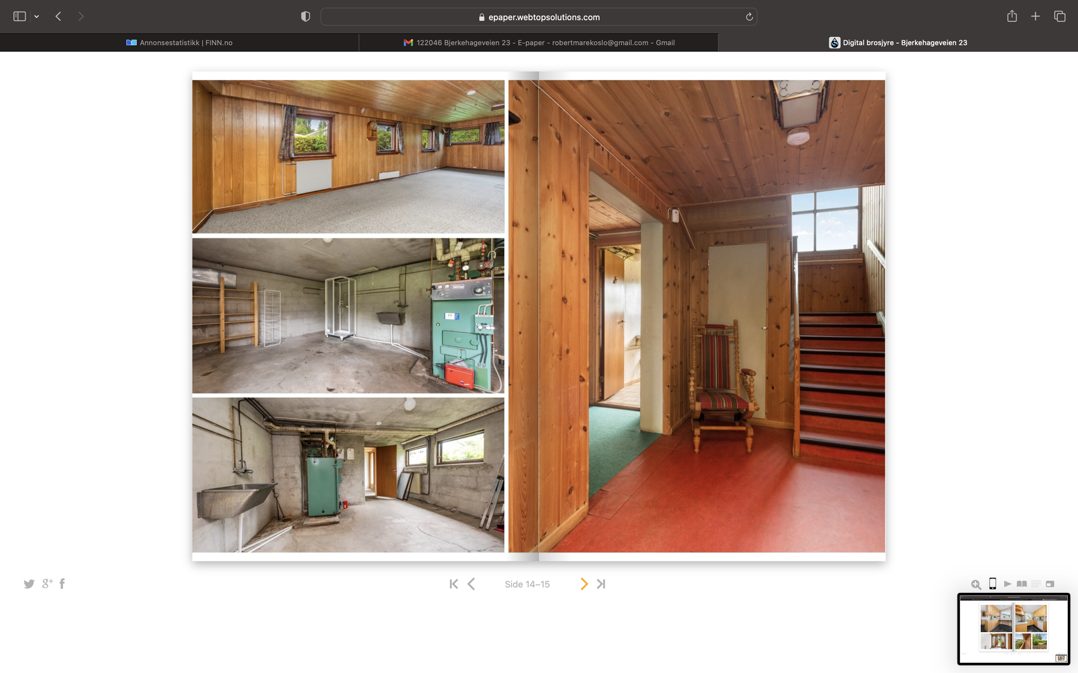Jump to the first brochure page
Screen dimensions: 1078x673
point(453,584)
